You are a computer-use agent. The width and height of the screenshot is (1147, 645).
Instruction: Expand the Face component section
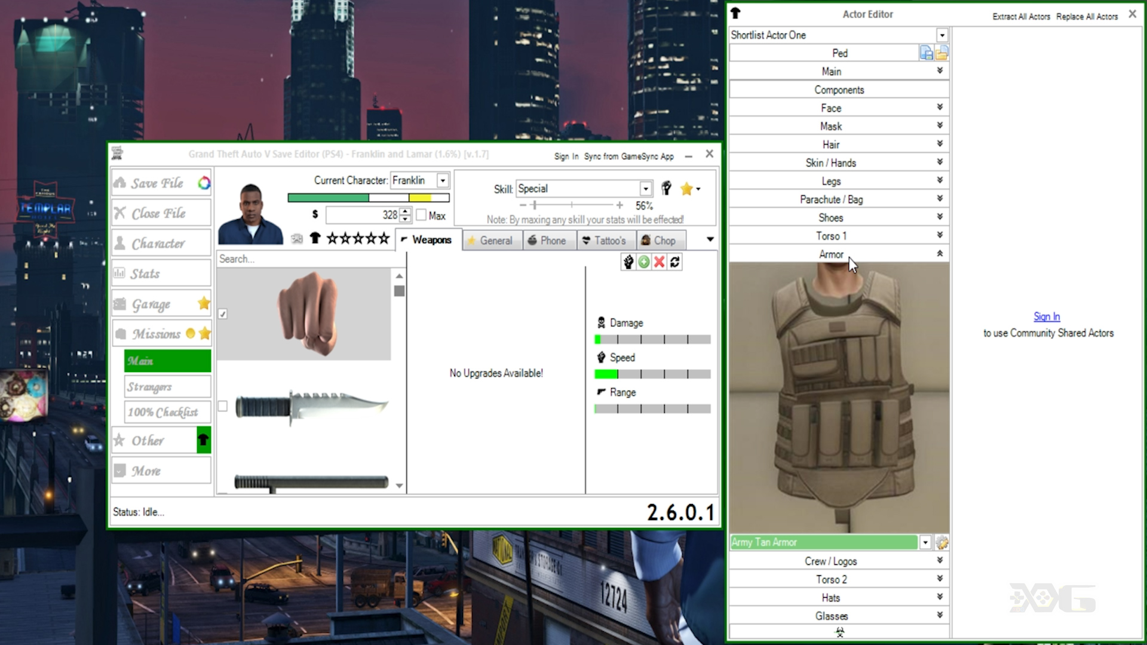839,108
